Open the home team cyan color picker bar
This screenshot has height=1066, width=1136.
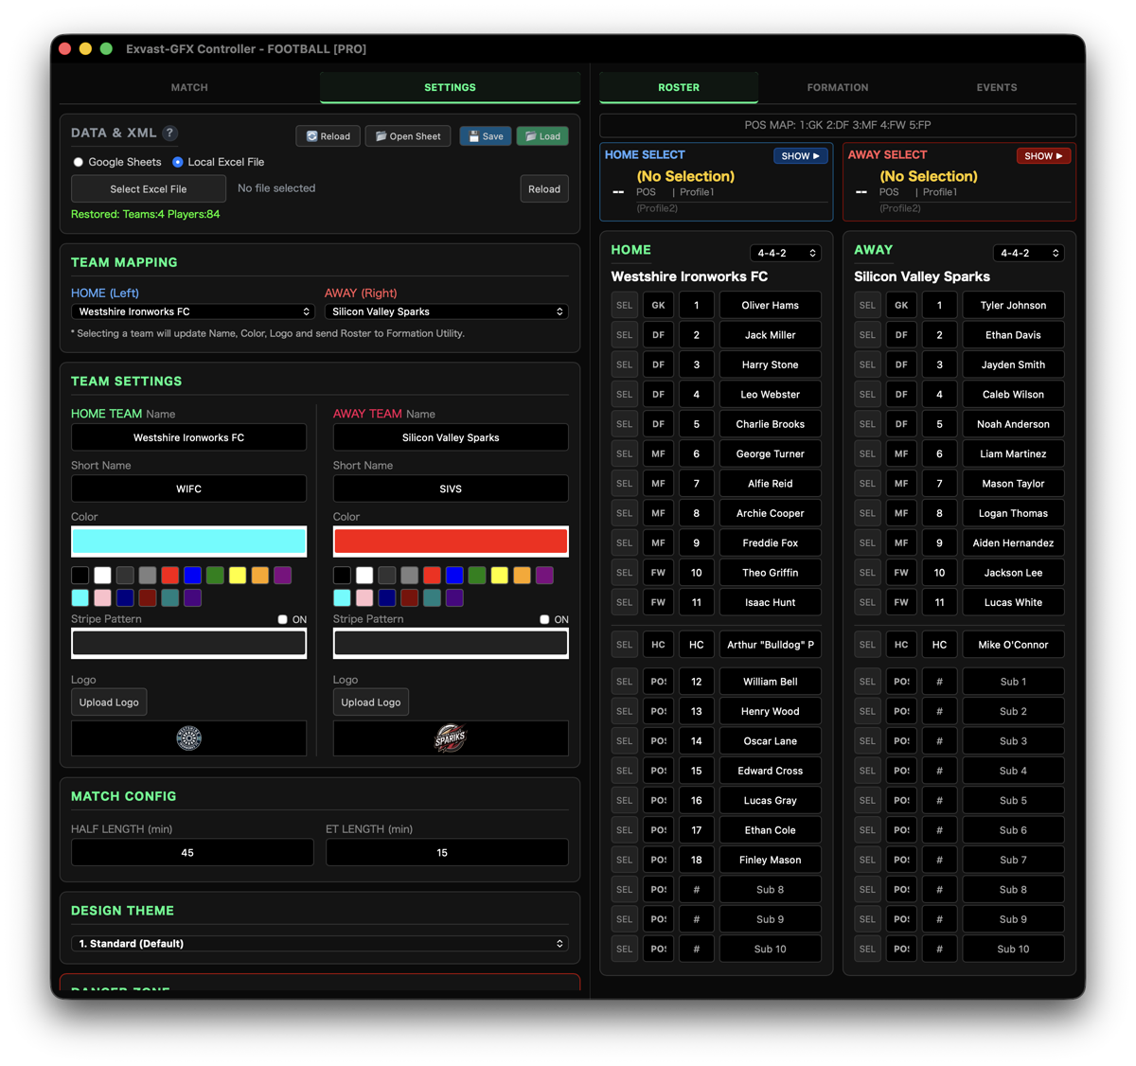(x=189, y=542)
